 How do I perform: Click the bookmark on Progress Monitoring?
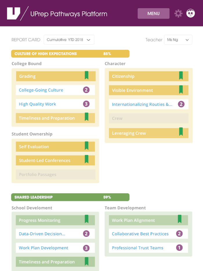coord(87,219)
